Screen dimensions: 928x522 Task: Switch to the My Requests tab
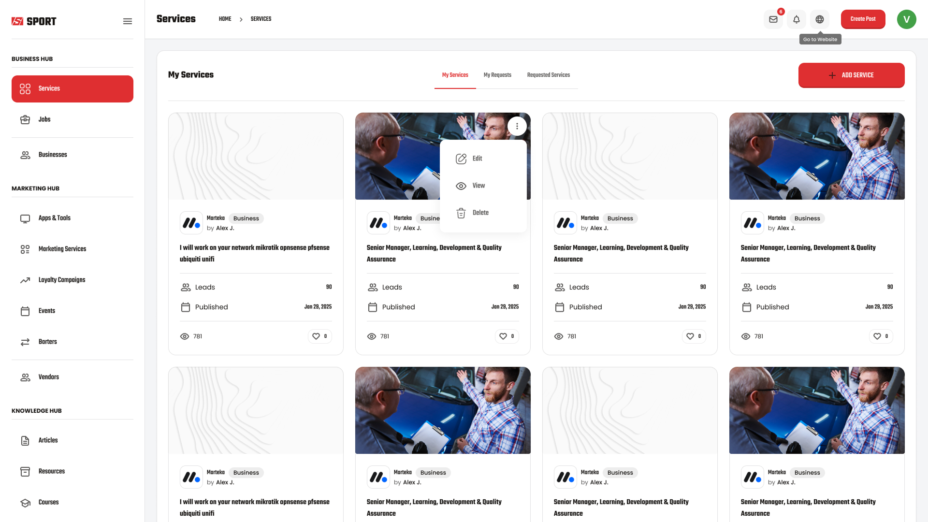497,75
